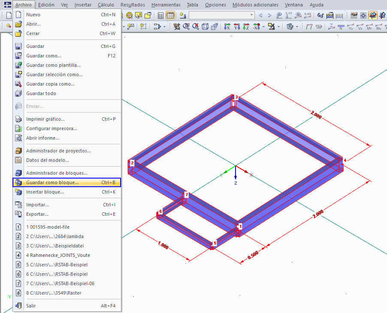This screenshot has height=313, width=387.
Task: Open recent file 8 Raster
Action: (67, 293)
